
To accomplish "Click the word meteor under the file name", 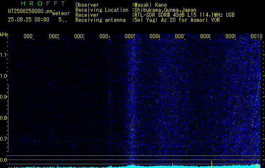I will pos(61,13).
